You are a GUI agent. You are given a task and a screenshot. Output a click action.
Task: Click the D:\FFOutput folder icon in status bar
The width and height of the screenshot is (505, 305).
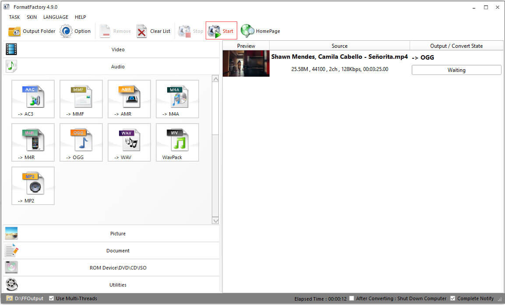(9, 298)
